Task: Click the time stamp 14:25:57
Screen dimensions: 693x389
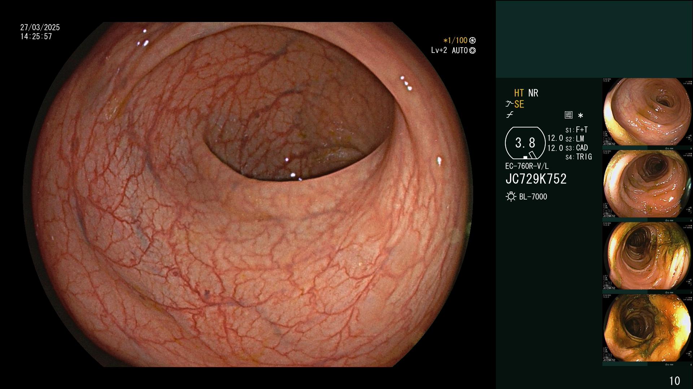Action: point(36,36)
